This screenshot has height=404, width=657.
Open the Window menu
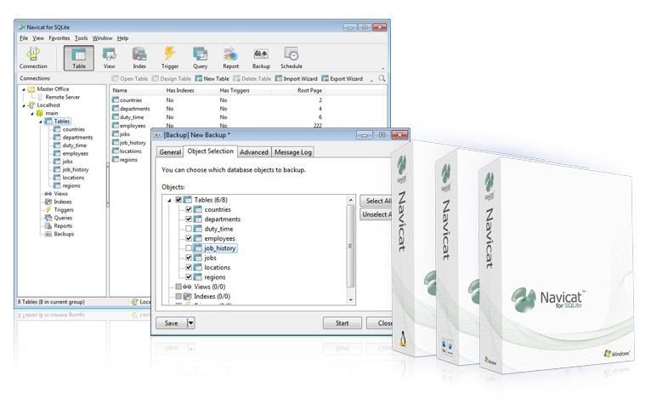(102, 38)
